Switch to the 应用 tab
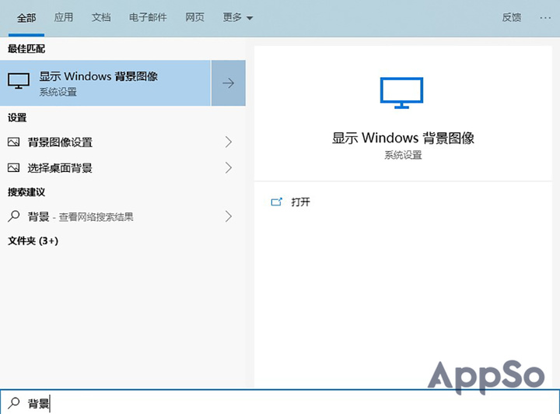Image resolution: width=560 pixels, height=414 pixels. pos(64,17)
